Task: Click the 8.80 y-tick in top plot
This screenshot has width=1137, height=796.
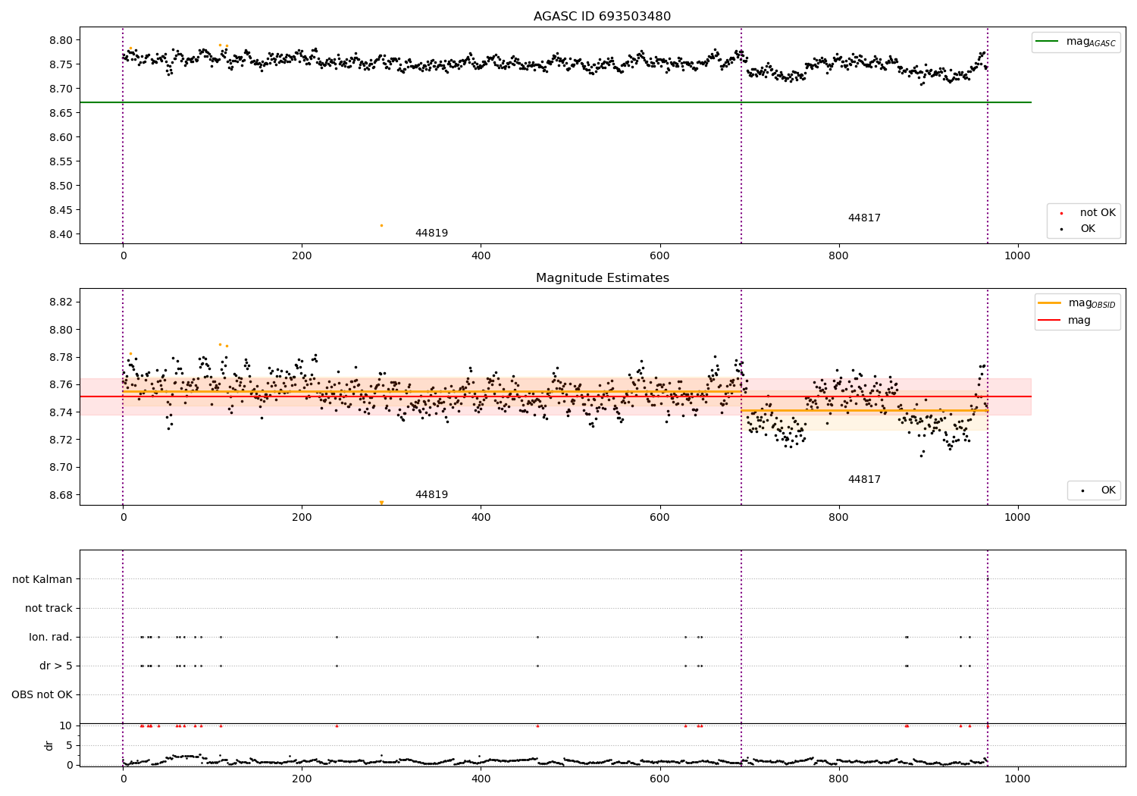Action: pos(61,40)
